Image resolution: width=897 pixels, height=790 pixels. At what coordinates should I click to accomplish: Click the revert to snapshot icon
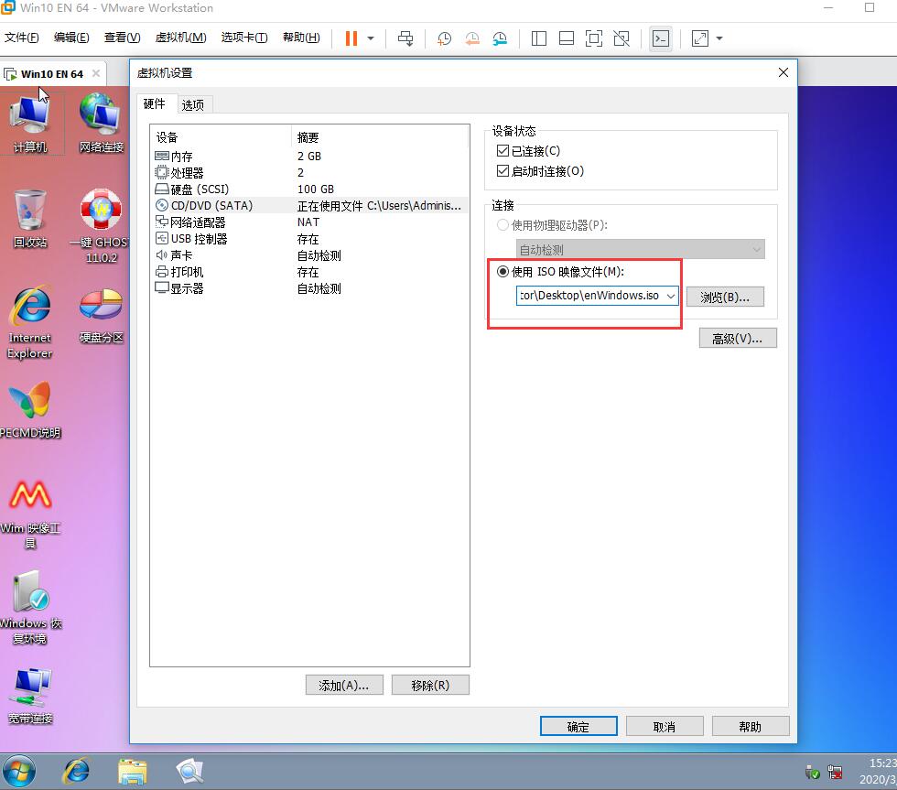472,38
